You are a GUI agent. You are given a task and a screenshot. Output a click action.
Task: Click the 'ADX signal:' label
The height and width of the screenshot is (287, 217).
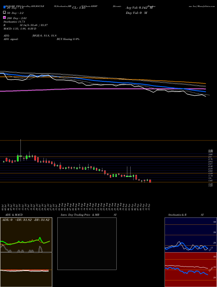11,39
